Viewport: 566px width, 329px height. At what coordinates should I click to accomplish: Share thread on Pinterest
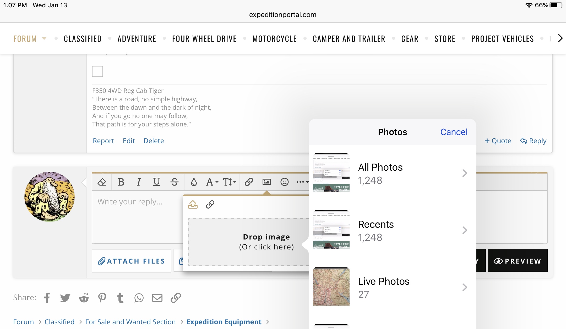[x=102, y=298]
